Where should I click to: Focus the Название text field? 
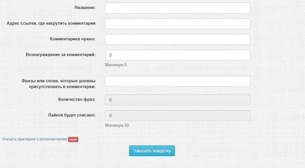click(x=178, y=8)
